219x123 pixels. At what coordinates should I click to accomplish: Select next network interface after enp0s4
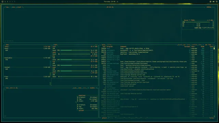pyautogui.click(x=96, y=88)
